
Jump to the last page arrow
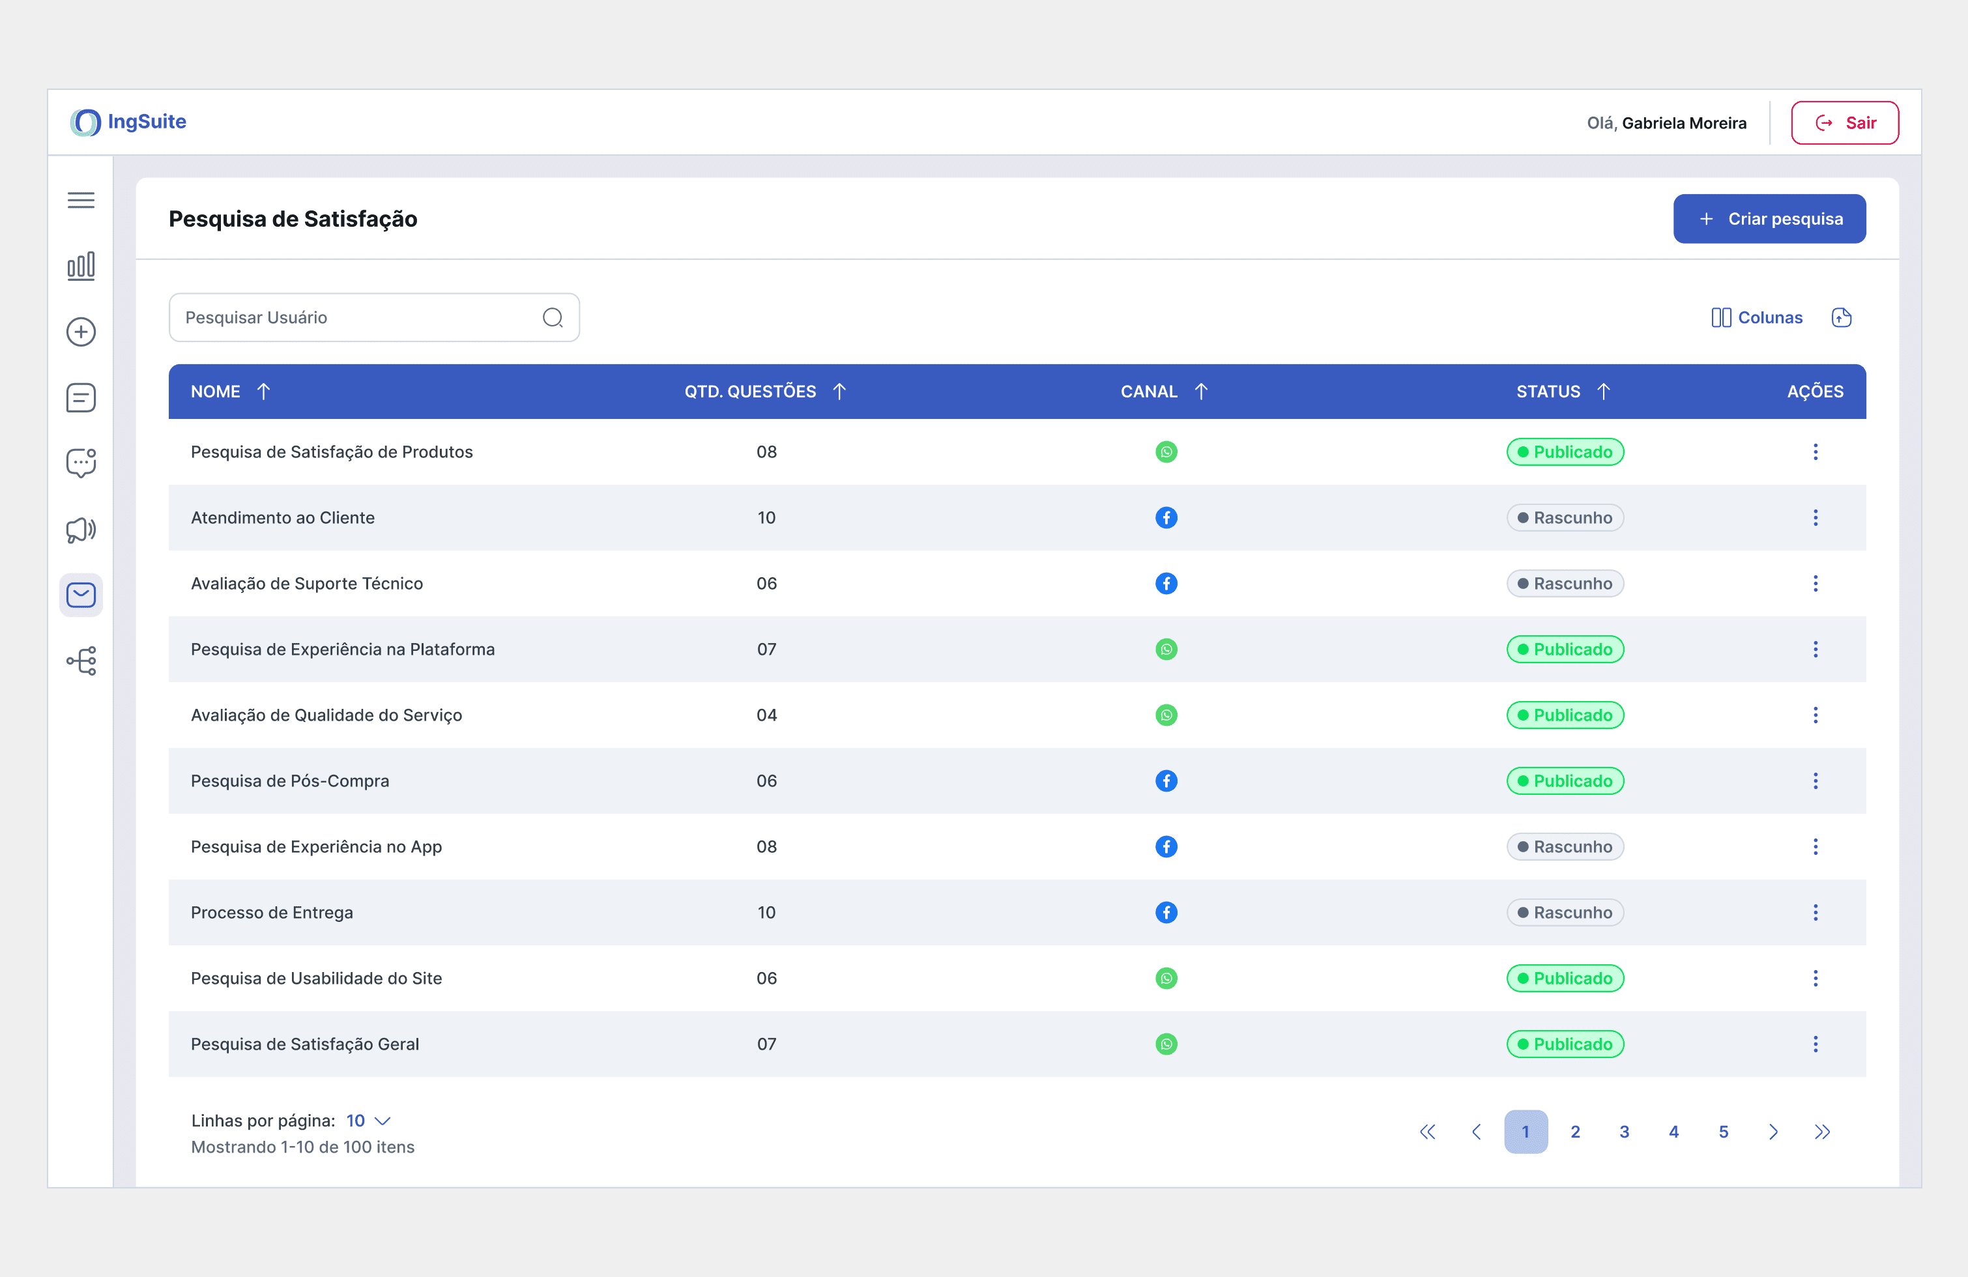(1823, 1132)
